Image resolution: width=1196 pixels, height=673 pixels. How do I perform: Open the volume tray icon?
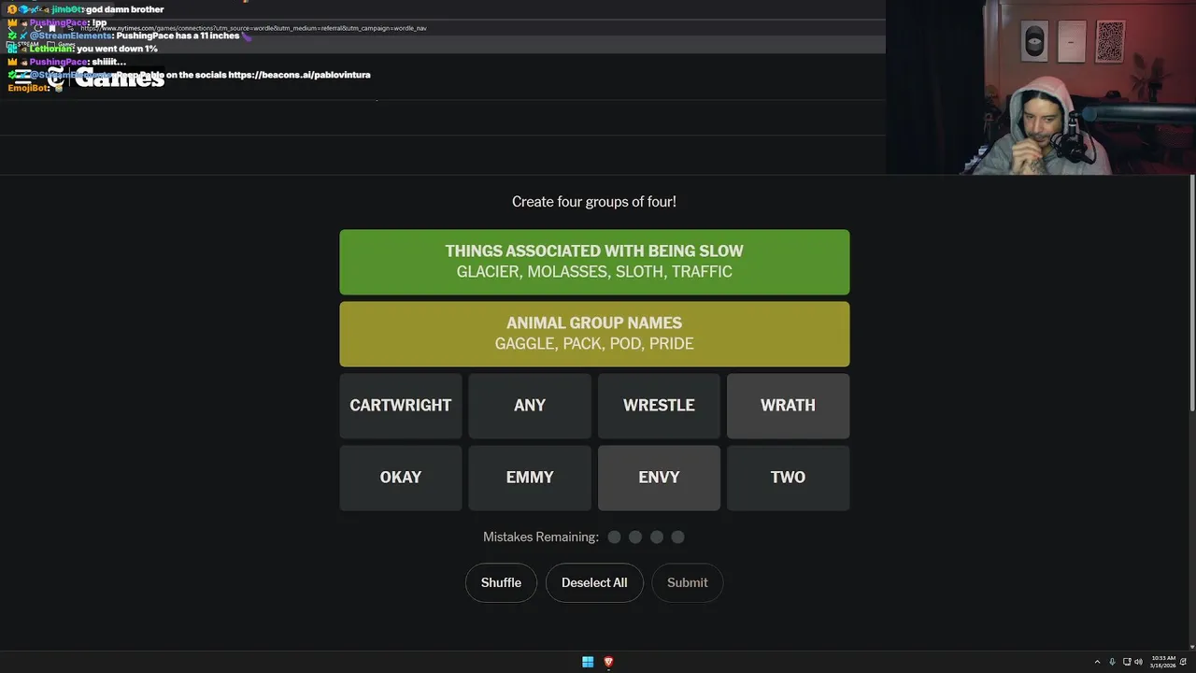click(1138, 662)
